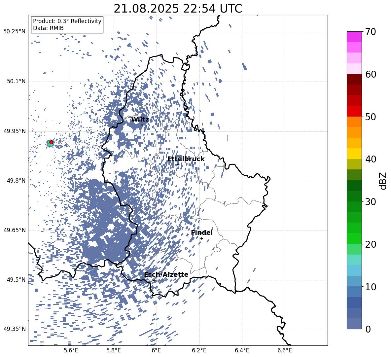Click the 5.8°E longitude label
Image resolution: width=391 pixels, height=357 pixels.
click(114, 350)
